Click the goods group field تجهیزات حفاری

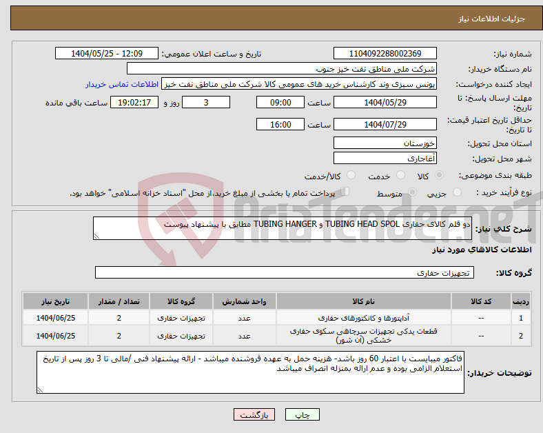(285, 272)
